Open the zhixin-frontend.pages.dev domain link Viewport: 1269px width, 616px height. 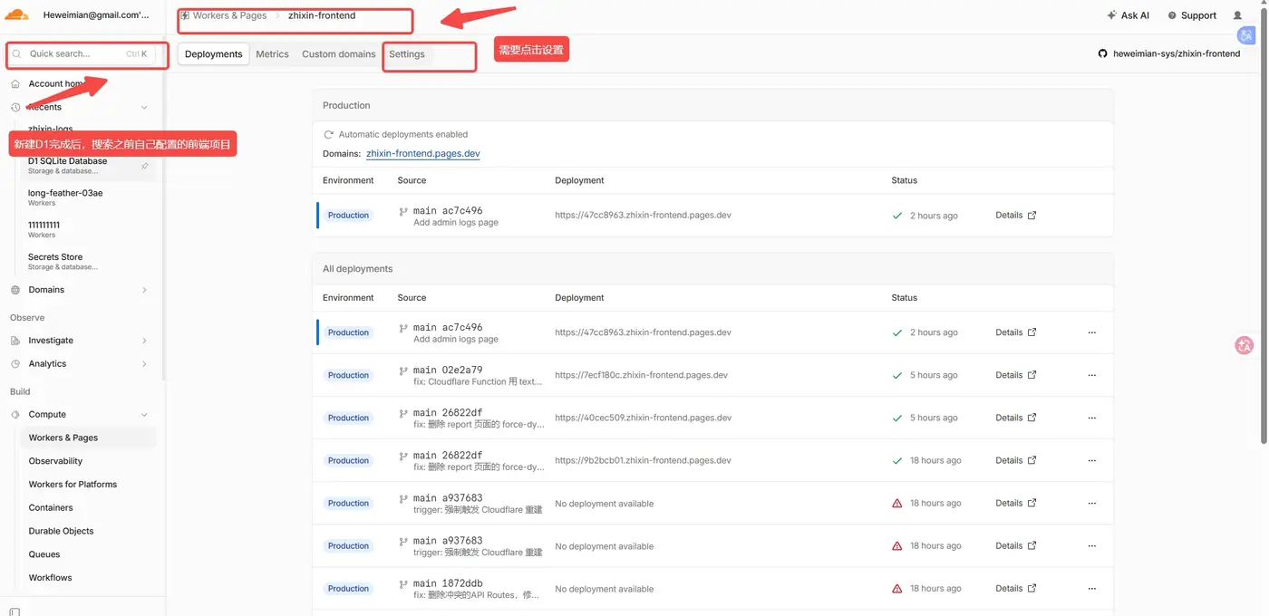(423, 154)
